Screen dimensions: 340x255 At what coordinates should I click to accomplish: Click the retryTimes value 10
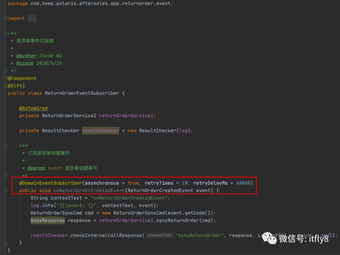pos(185,183)
